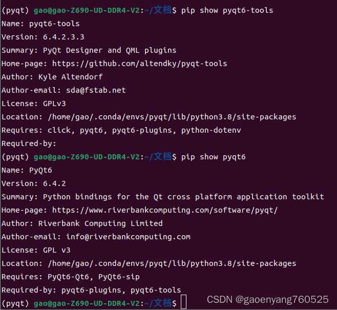Click the empty 'Required-by:' line
Viewport: 337px width, 310px height.
(x=29, y=143)
